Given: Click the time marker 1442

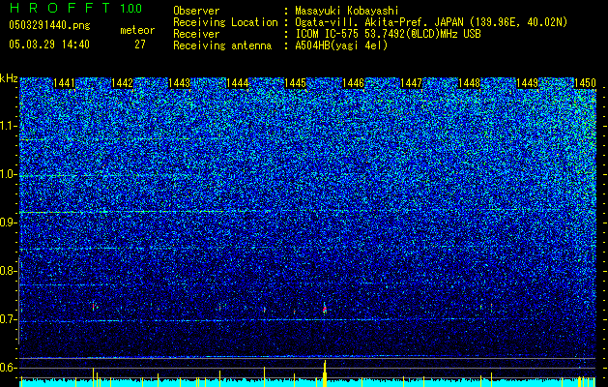Looking at the screenshot, I should click(x=122, y=83).
